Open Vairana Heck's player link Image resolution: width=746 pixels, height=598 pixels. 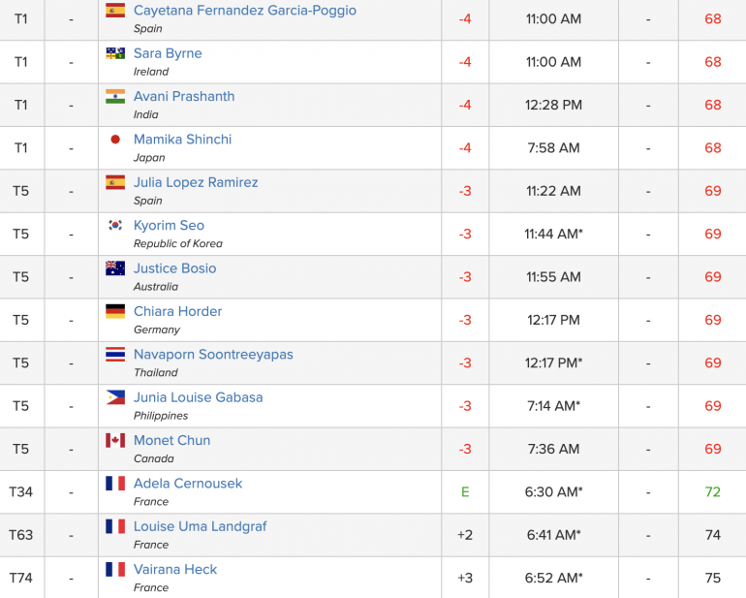(175, 570)
